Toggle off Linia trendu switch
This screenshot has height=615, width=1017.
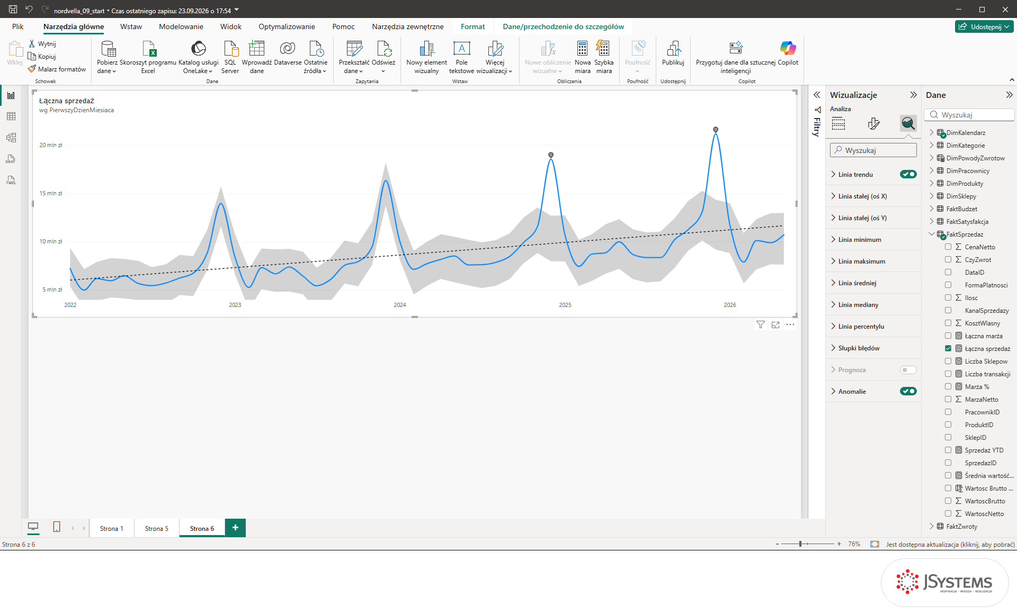(x=908, y=174)
